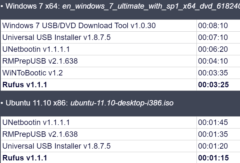Click bold Rufus v1.1.1 in the Ubuntu table

(25, 158)
